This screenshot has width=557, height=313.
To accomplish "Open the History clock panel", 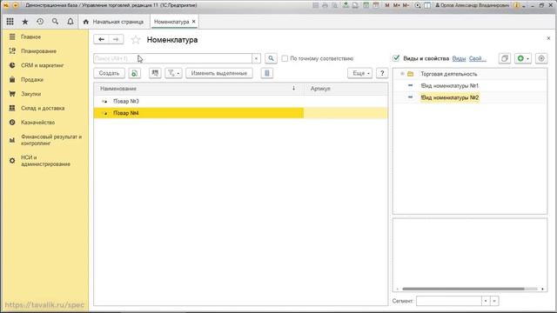I will [x=40, y=22].
